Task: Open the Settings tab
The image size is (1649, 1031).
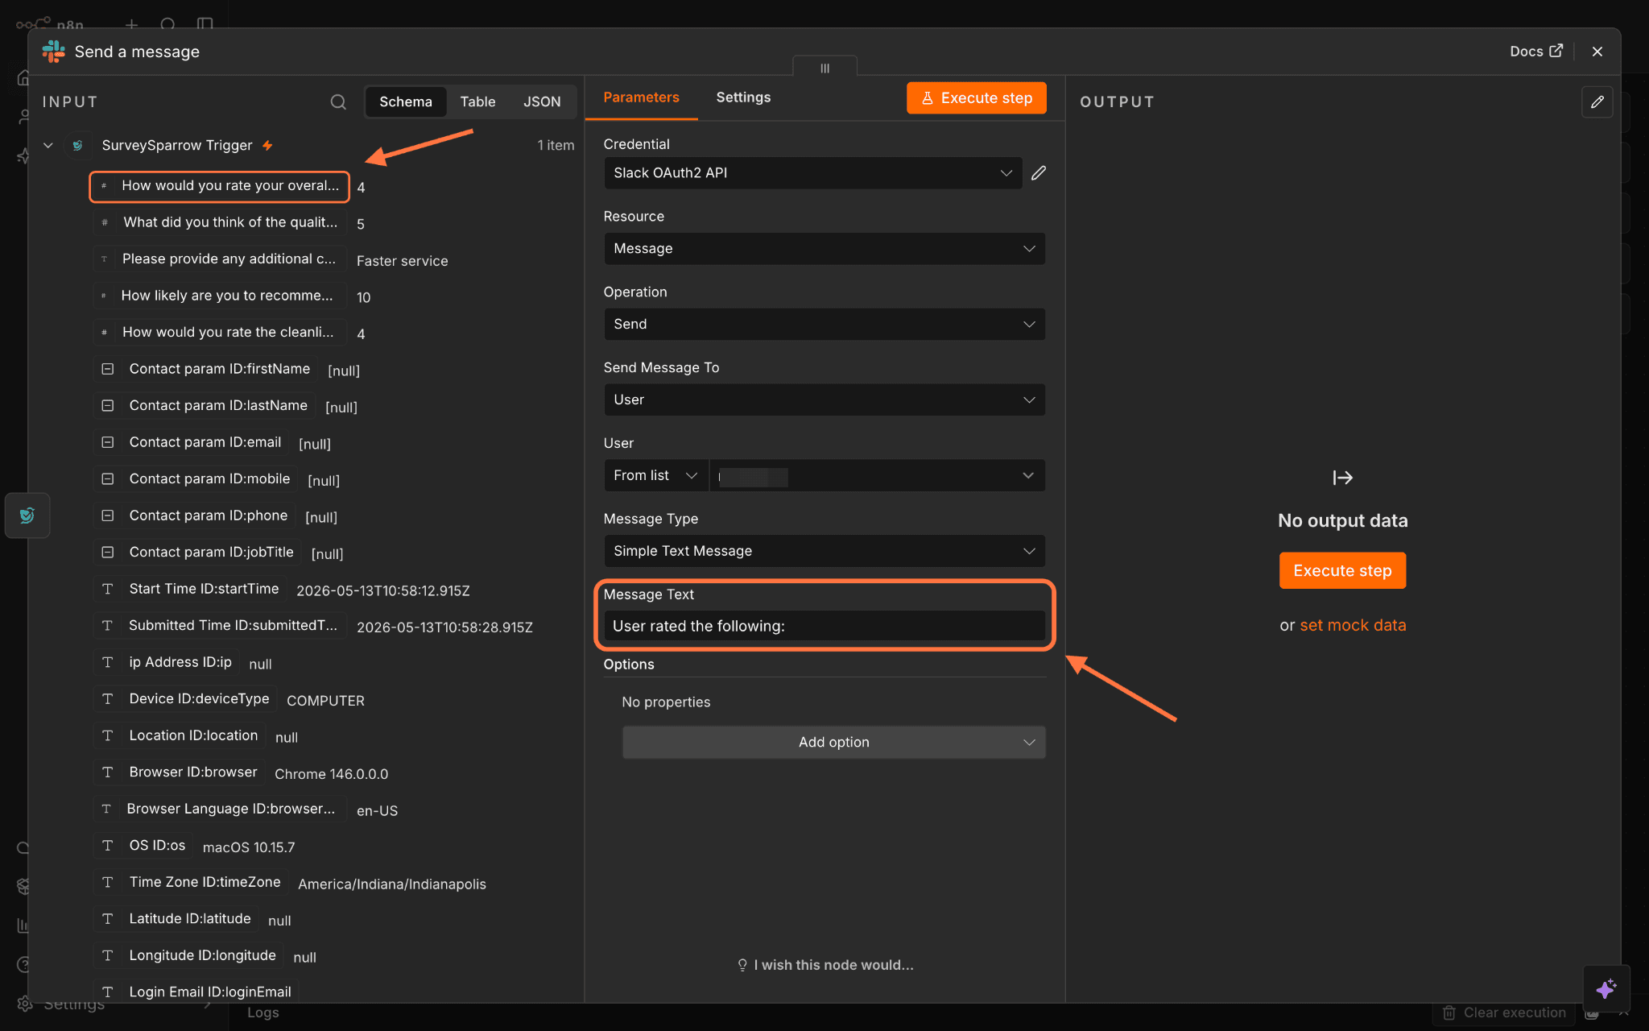Action: [x=743, y=97]
